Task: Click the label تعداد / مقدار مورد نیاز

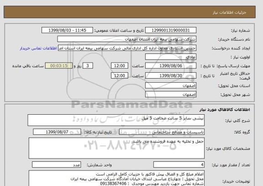Action: pyautogui.click(x=231, y=165)
